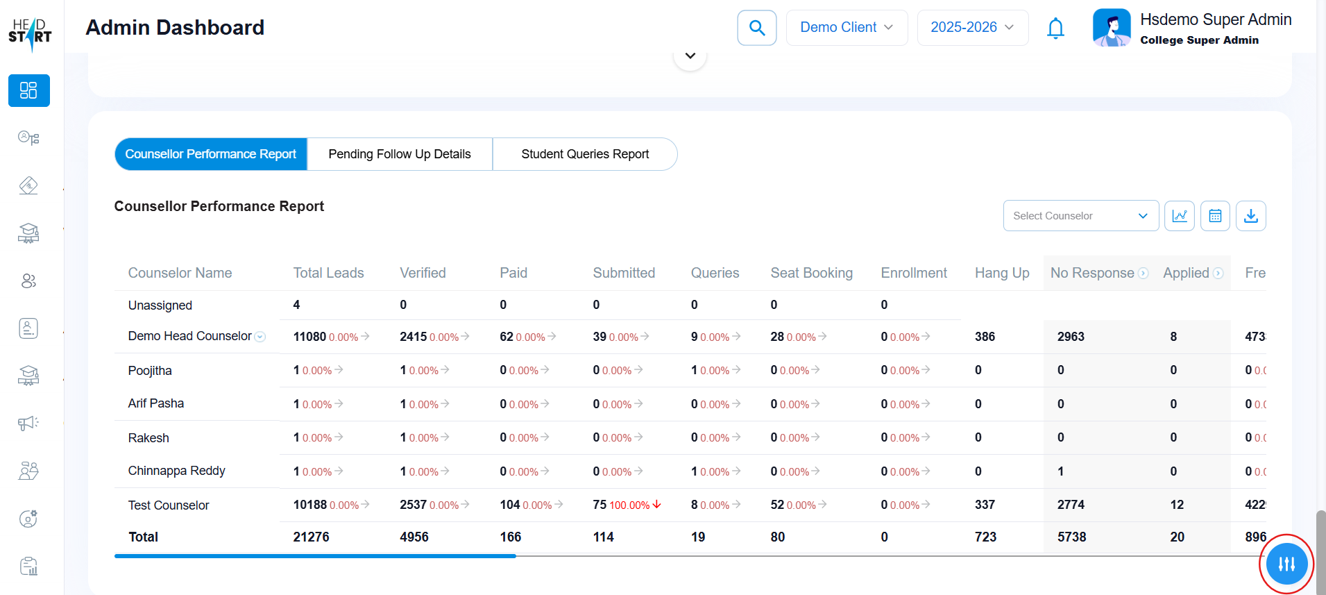Expand the Demo Head Counselor row

click(x=260, y=337)
